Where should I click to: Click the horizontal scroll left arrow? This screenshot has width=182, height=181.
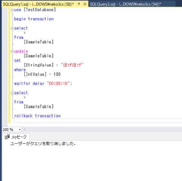25,129
